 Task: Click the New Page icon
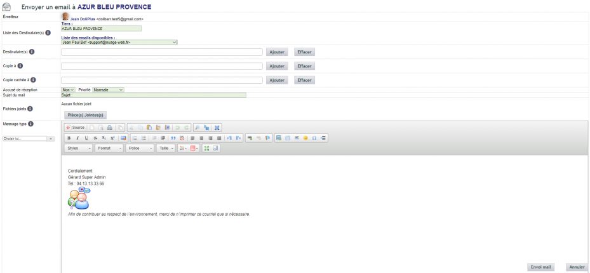pos(92,128)
